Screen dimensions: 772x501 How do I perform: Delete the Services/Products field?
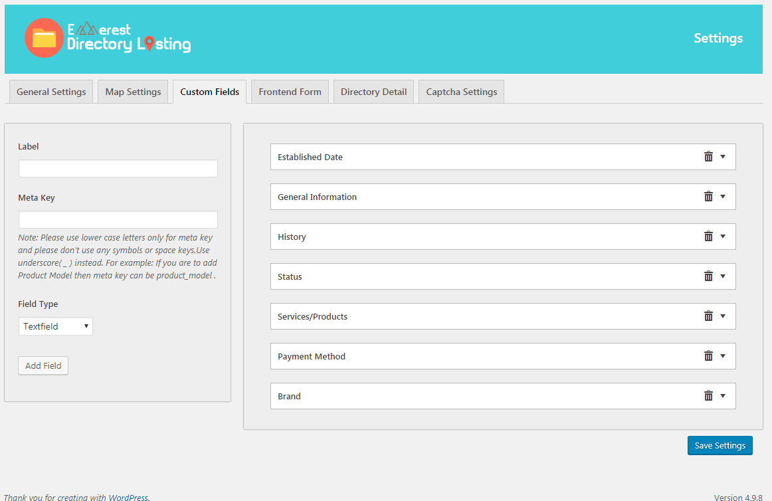[708, 316]
